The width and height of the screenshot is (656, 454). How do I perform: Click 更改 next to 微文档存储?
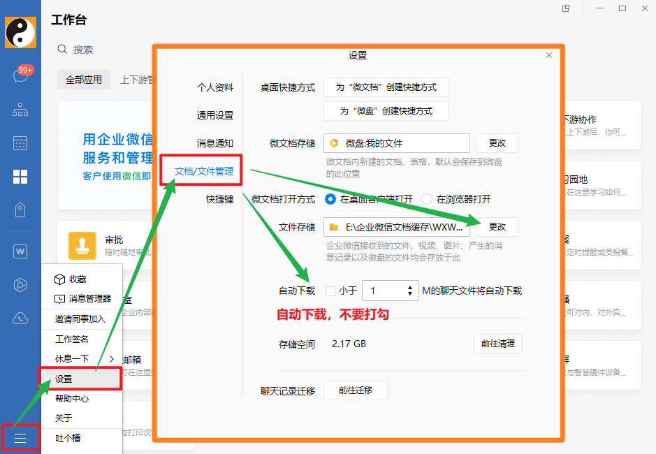(497, 143)
